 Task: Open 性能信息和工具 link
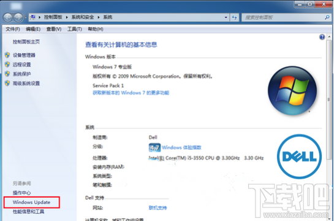29,212
